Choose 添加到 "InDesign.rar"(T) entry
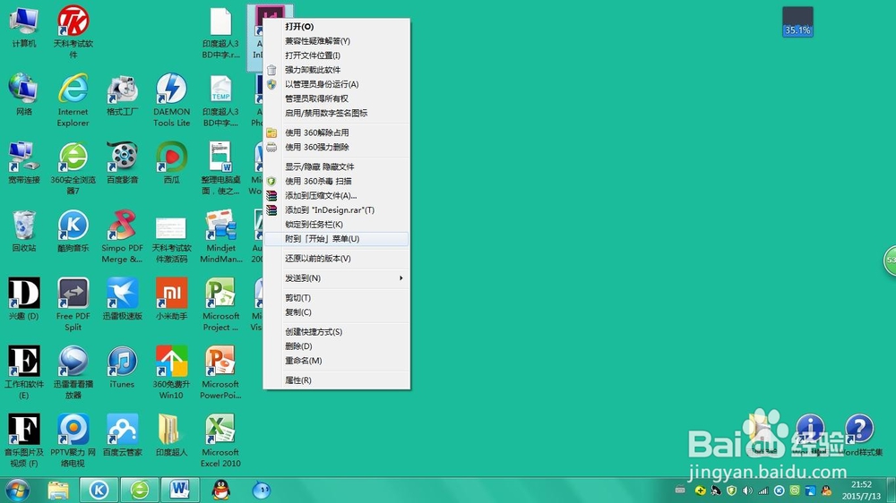 (x=337, y=210)
